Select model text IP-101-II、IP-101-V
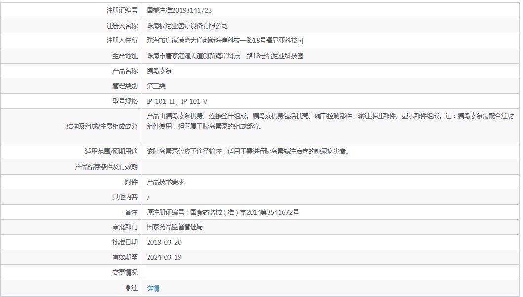Image resolution: width=523 pixels, height=297 pixels. tap(177, 101)
